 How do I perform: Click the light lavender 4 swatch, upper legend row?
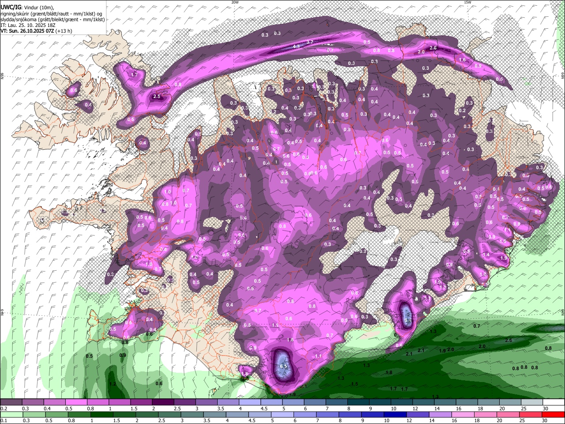pos(250,402)
